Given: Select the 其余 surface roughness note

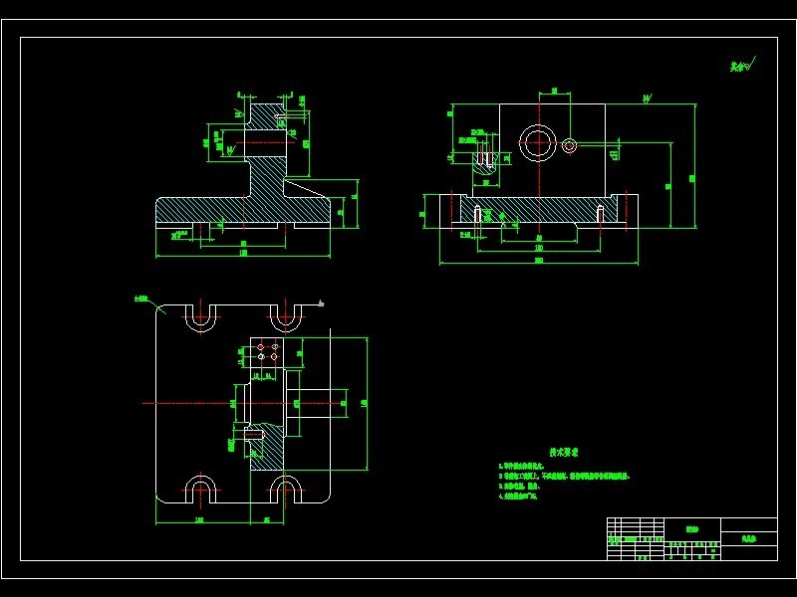Looking at the screenshot, I should point(743,65).
